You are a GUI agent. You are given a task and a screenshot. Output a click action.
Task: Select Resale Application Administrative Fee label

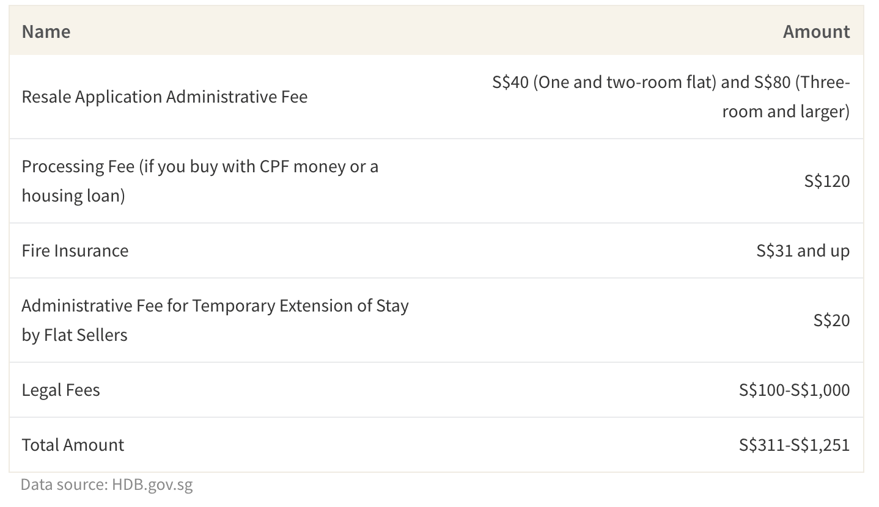click(164, 97)
